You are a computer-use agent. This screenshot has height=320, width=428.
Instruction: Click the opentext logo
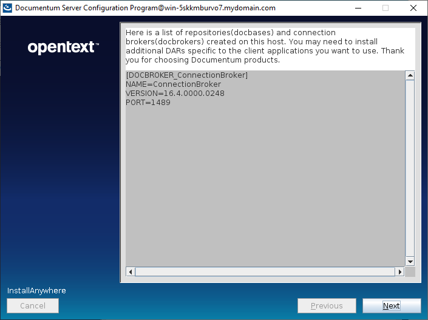(x=63, y=47)
